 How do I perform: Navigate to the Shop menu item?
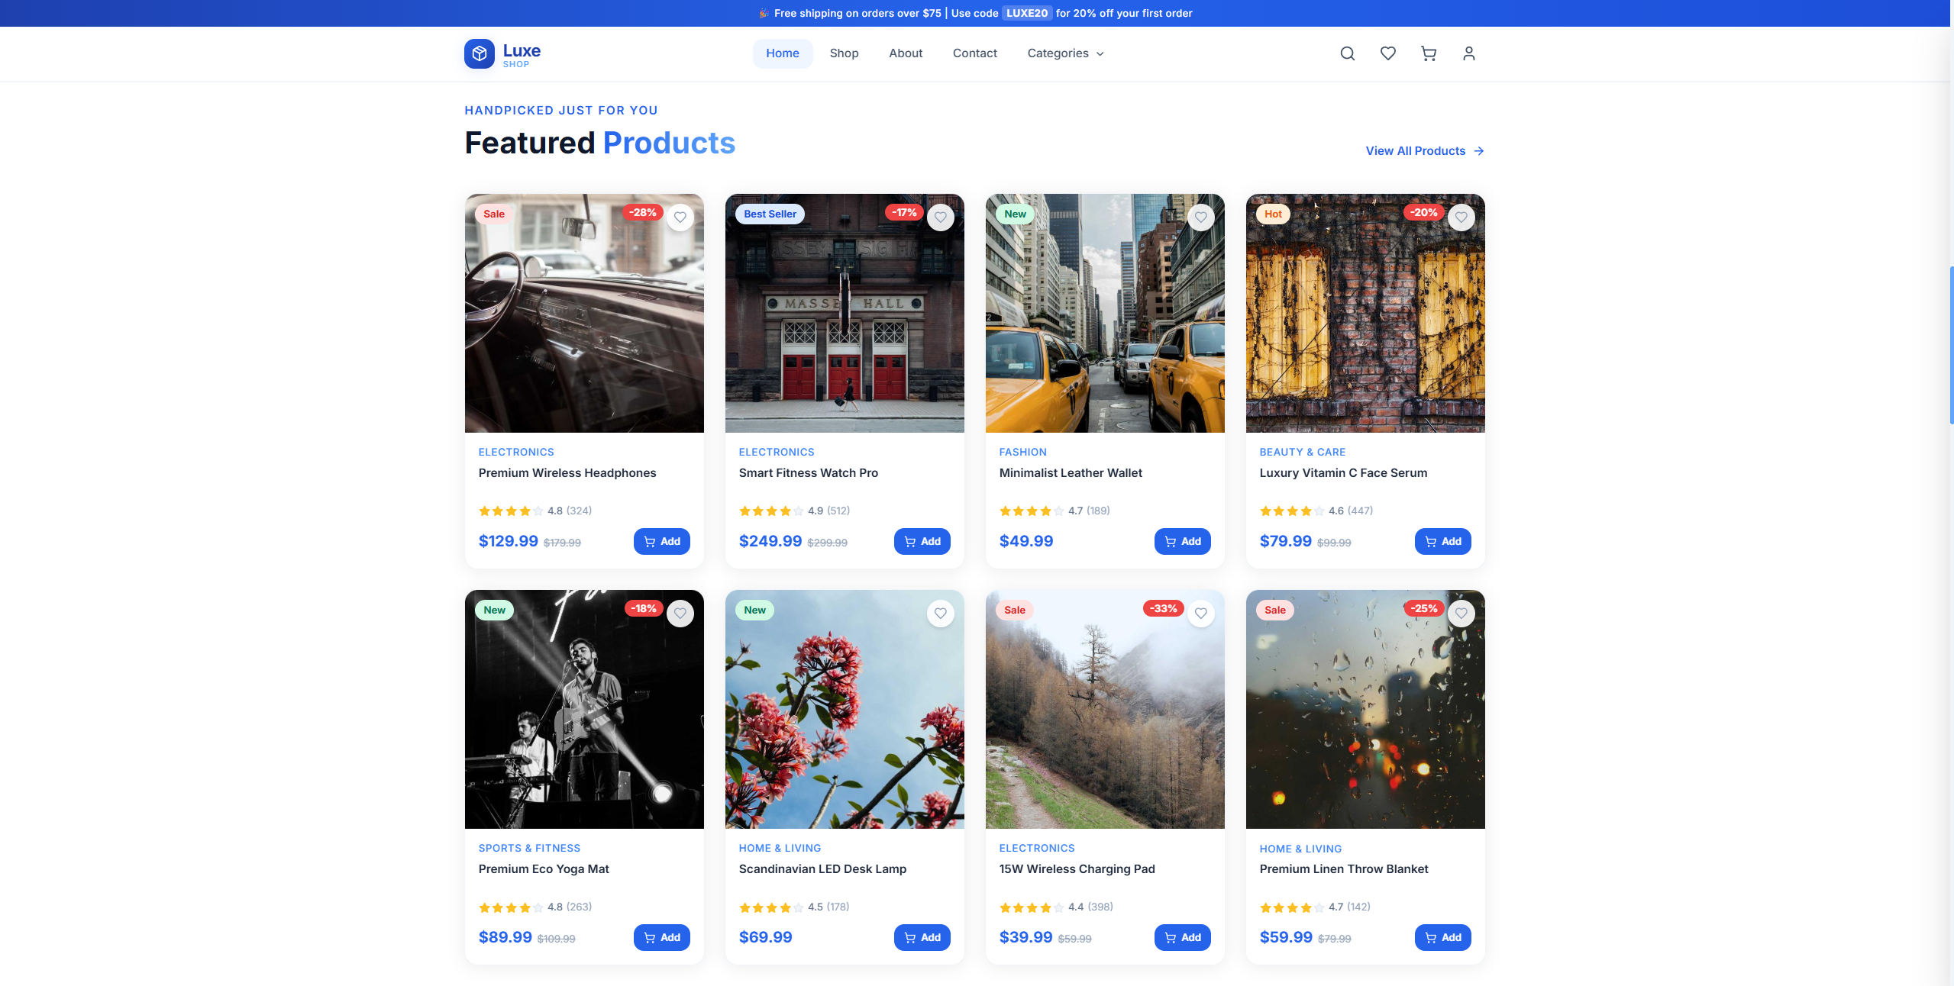point(844,53)
